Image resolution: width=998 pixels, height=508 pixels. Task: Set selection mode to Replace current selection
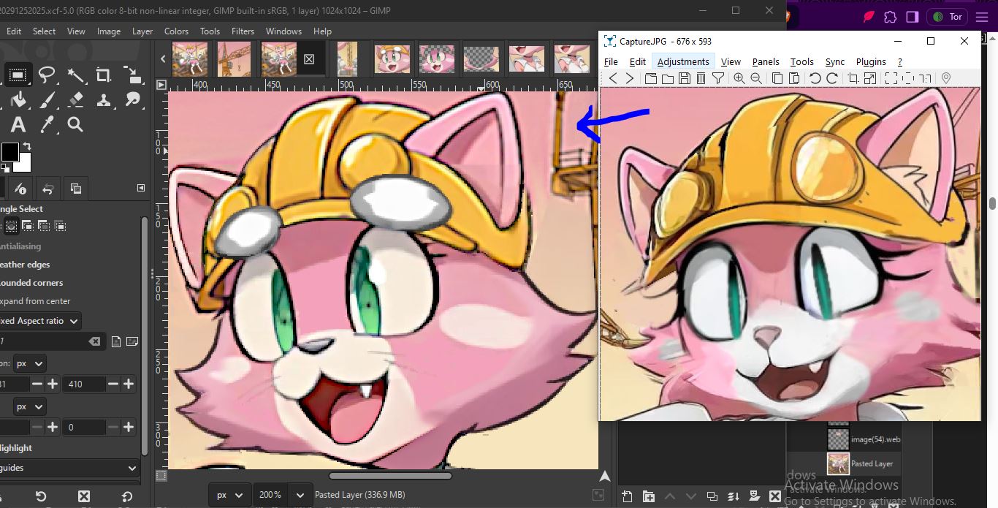click(x=10, y=226)
